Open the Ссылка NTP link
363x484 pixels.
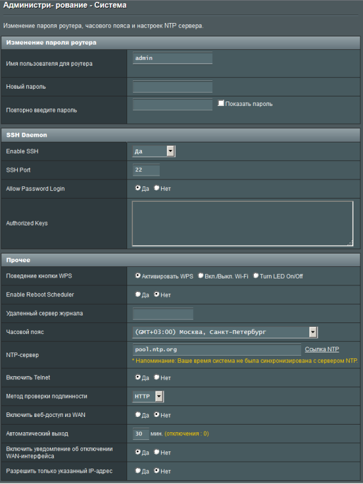click(322, 349)
